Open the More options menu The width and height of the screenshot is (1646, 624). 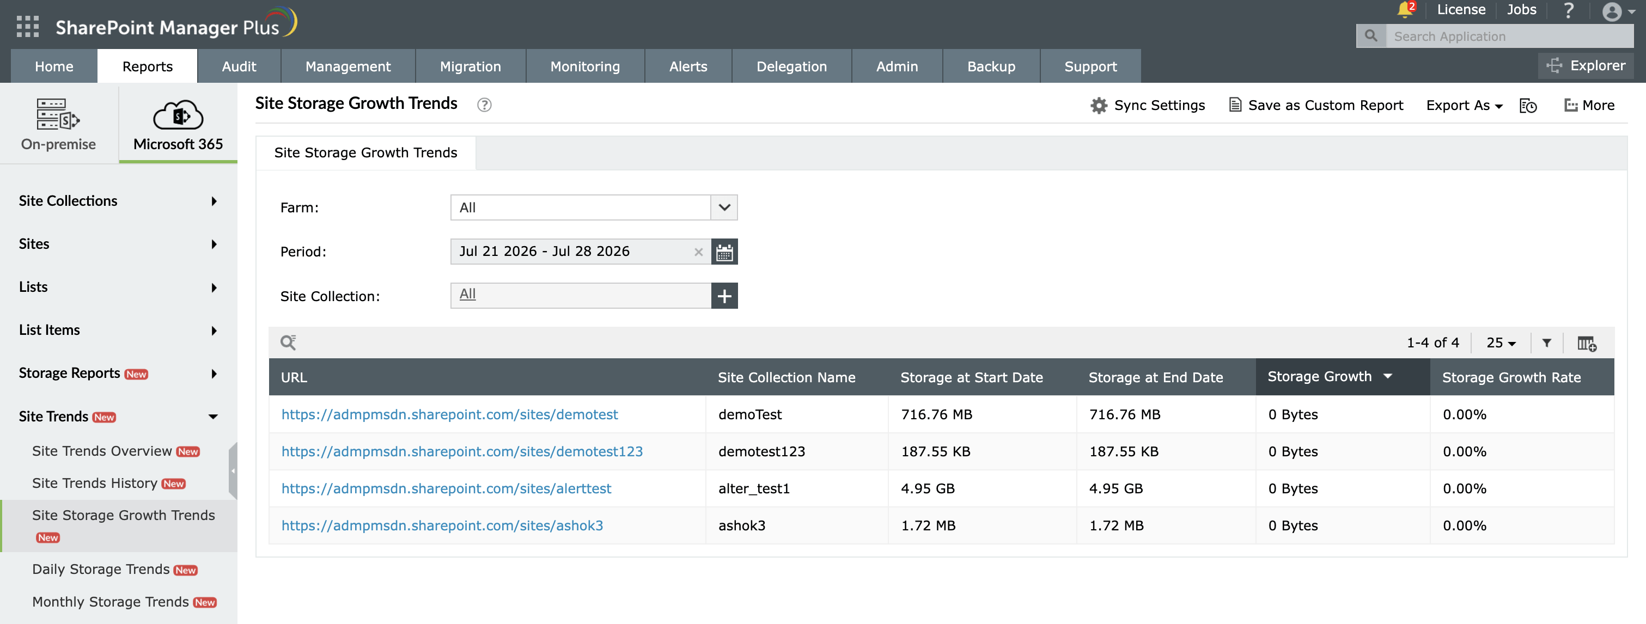(1589, 106)
